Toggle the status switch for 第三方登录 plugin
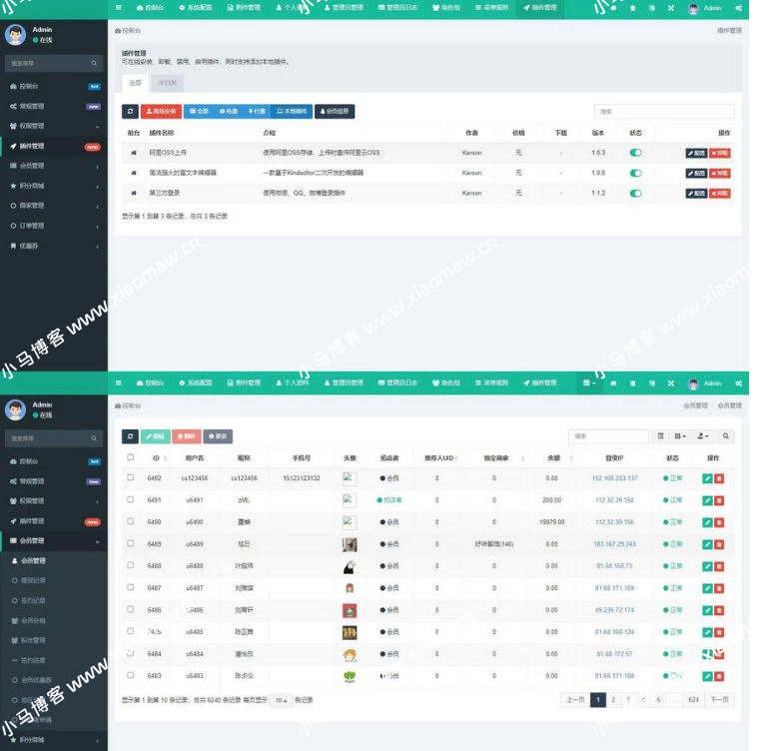The image size is (773, 751). pyautogui.click(x=635, y=193)
